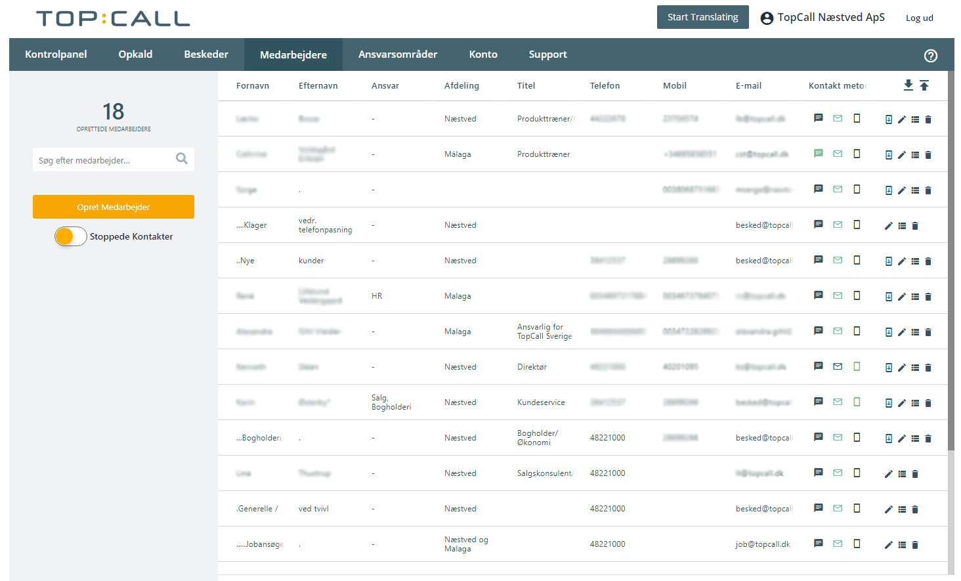Toggle mobile contact method for .Generelle / row

coord(857,508)
